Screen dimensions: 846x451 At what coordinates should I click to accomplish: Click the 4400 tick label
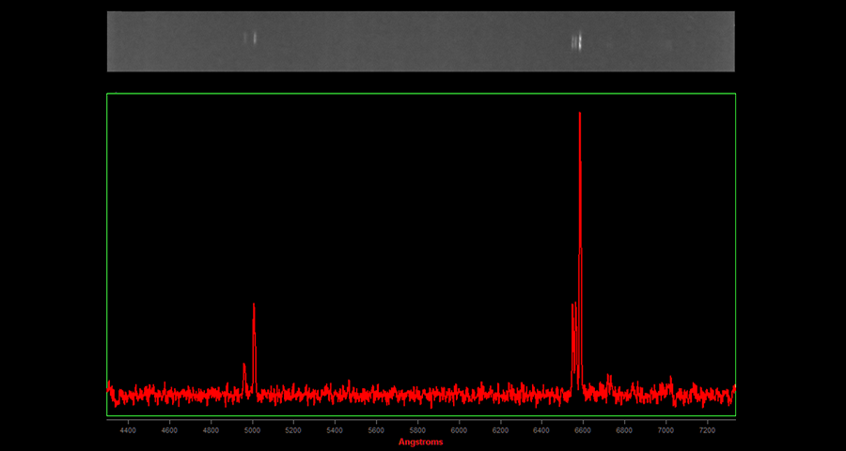[128, 430]
